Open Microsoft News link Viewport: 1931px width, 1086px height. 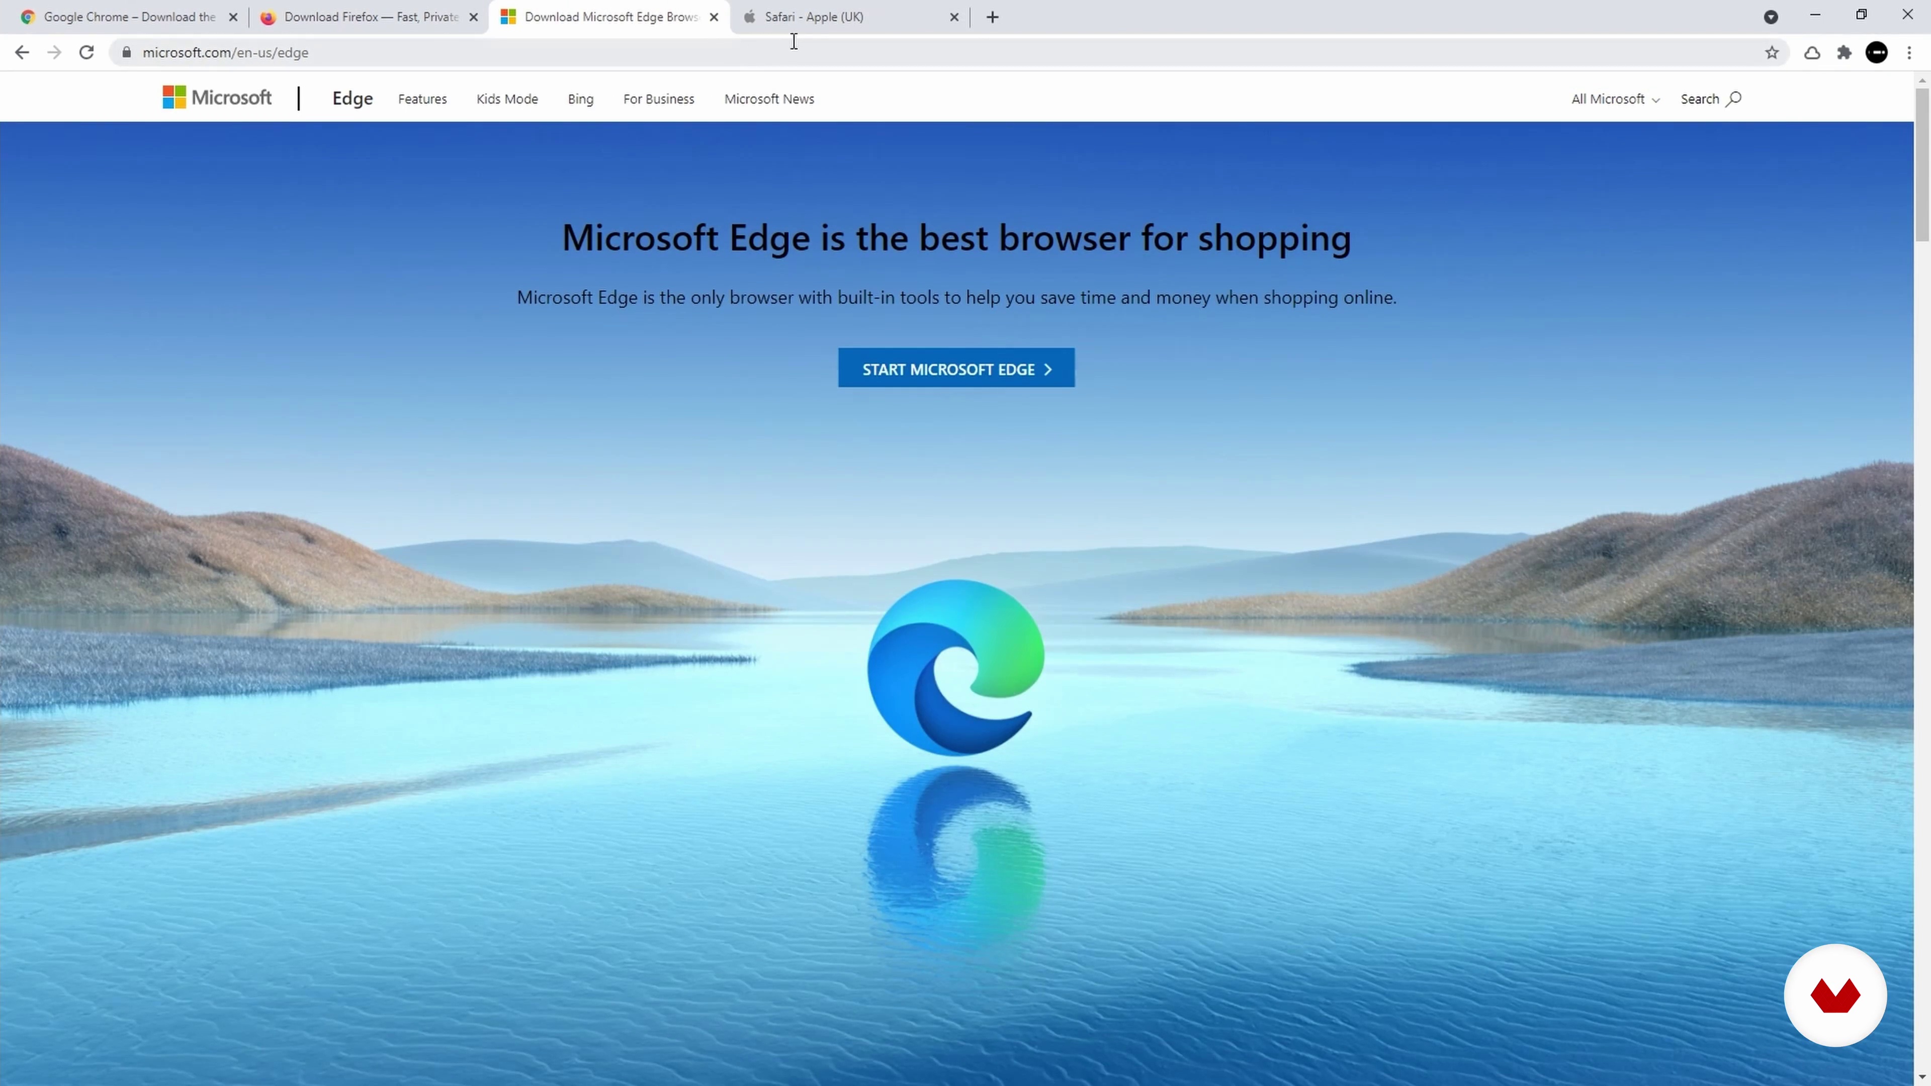click(769, 99)
